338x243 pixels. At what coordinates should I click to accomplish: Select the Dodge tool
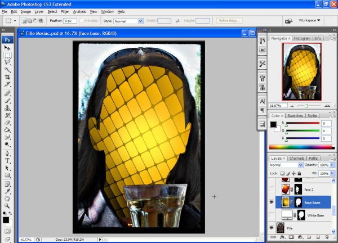(7, 144)
